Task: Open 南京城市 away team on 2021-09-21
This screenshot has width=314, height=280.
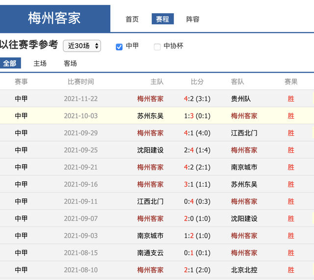Action: pos(244,167)
